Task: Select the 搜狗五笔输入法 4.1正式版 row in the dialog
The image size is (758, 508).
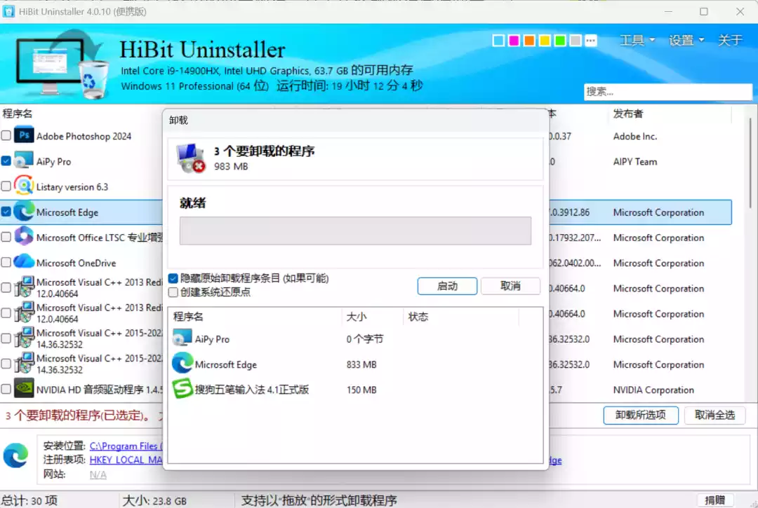Action: click(355, 390)
